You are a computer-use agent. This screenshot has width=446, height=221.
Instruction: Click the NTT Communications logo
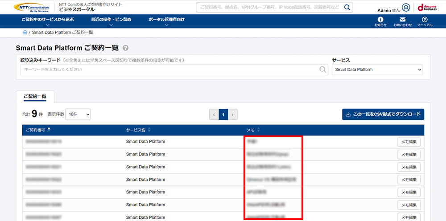click(31, 7)
